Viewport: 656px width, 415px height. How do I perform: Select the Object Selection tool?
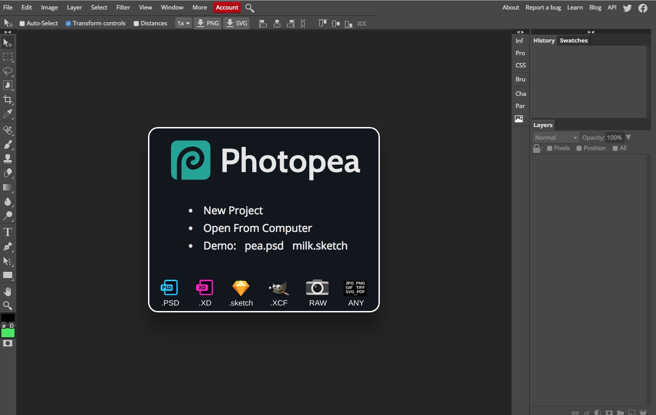click(8, 85)
